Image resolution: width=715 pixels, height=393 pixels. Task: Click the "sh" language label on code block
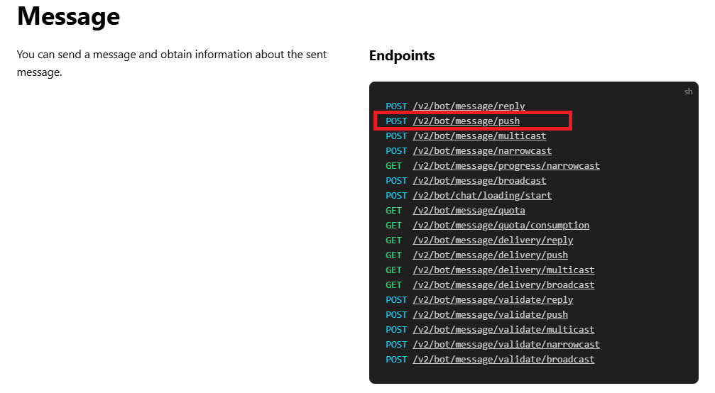[688, 92]
